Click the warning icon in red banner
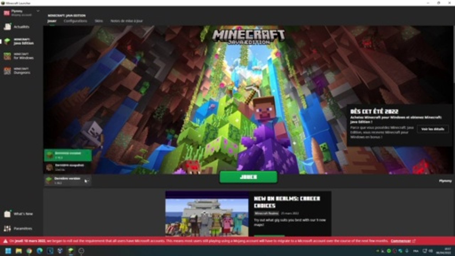 pos(5,241)
